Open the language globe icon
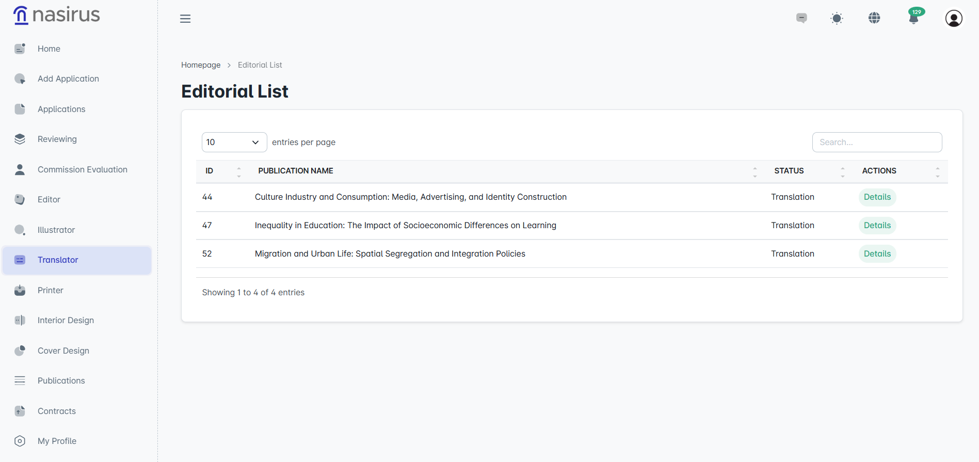Image resolution: width=979 pixels, height=462 pixels. (x=874, y=18)
